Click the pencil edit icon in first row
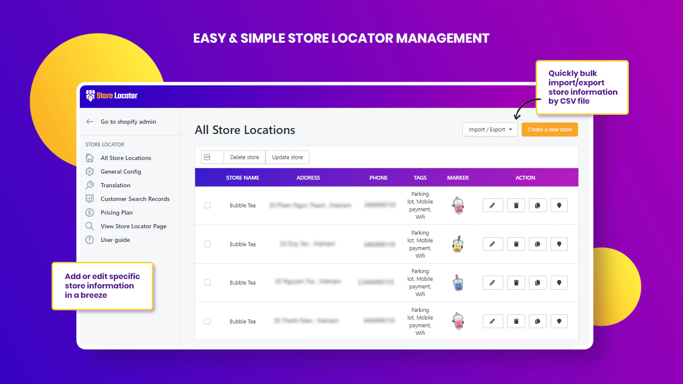 [x=493, y=205]
